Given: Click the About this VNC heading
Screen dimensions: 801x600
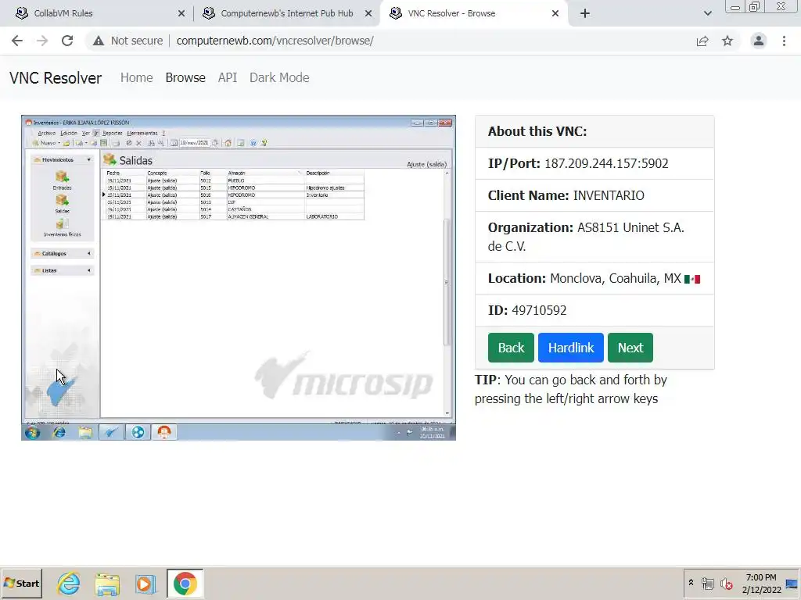Looking at the screenshot, I should [537, 131].
